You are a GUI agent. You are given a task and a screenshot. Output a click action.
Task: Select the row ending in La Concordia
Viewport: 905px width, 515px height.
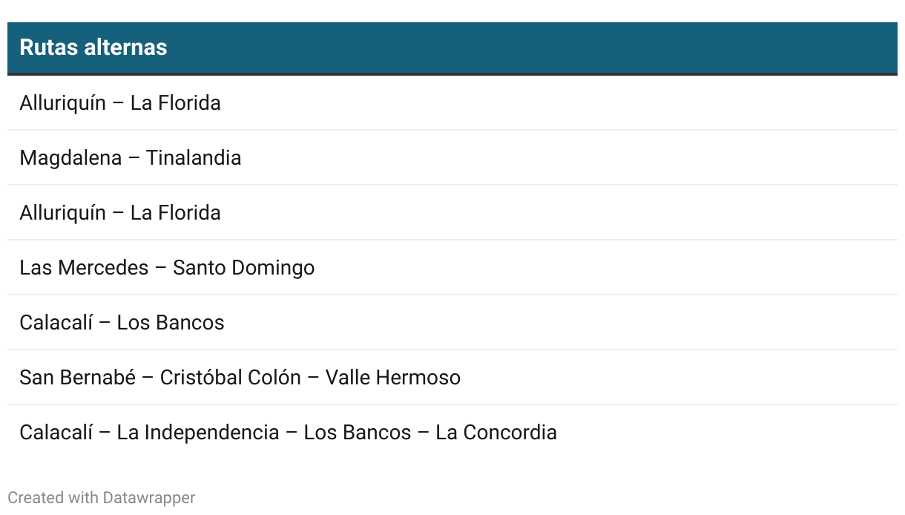click(452, 433)
